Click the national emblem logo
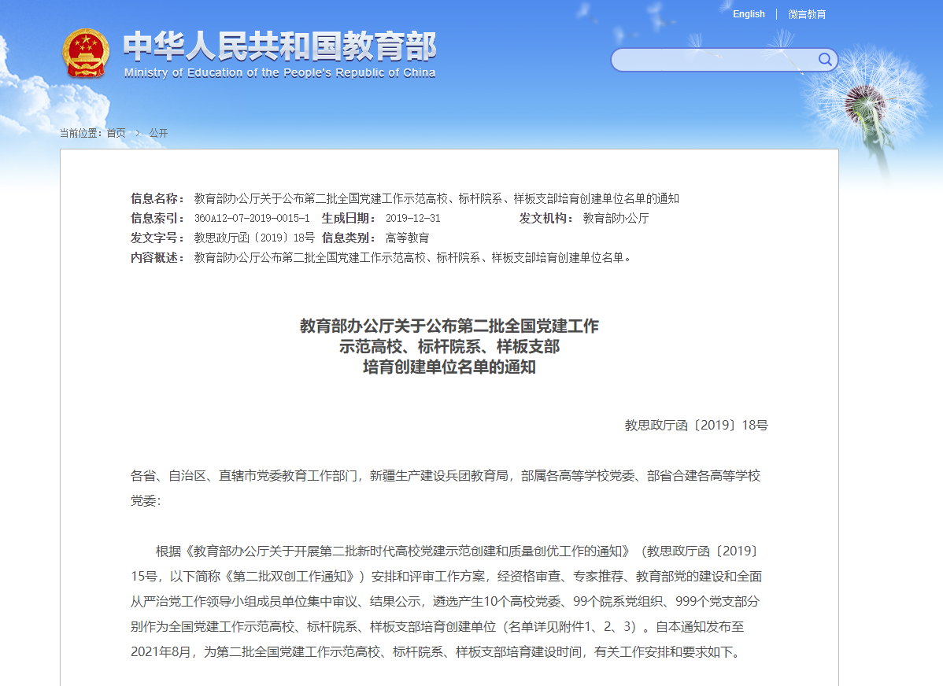The width and height of the screenshot is (943, 686). [x=87, y=54]
